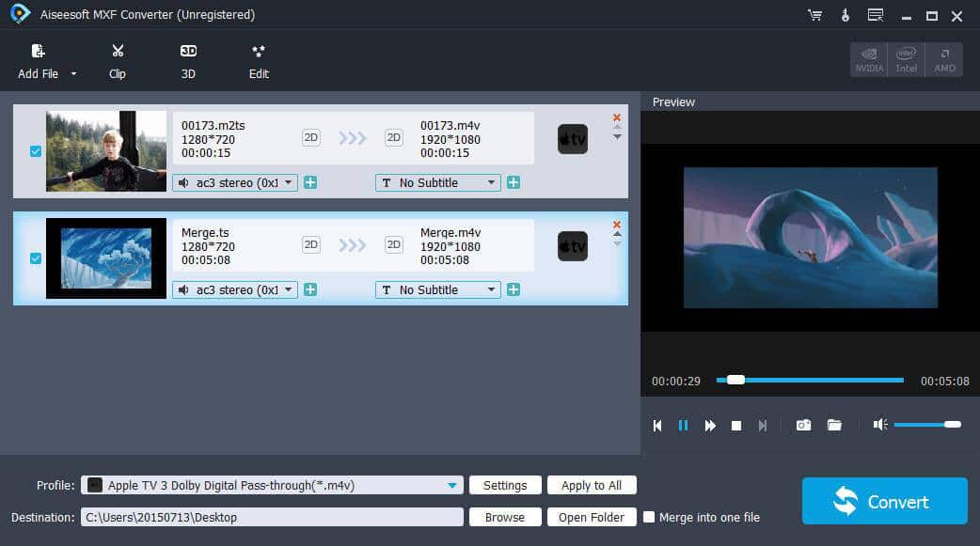Enable the Merge into one file option
The width and height of the screenshot is (980, 546).
tap(648, 517)
